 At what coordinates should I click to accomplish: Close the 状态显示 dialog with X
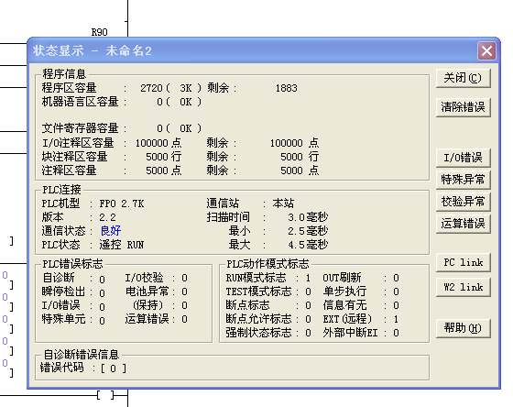click(486, 51)
